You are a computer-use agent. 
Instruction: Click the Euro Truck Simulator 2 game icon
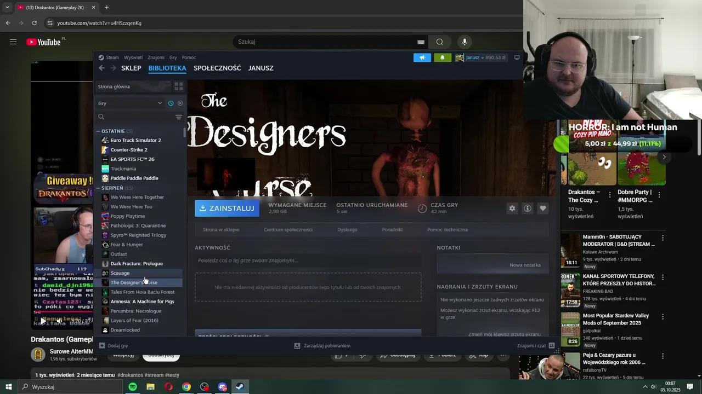105,140
